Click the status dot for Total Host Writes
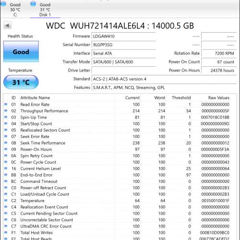 point(6,232)
